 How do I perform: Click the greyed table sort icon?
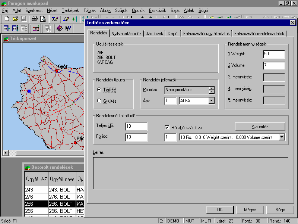(48, 28)
